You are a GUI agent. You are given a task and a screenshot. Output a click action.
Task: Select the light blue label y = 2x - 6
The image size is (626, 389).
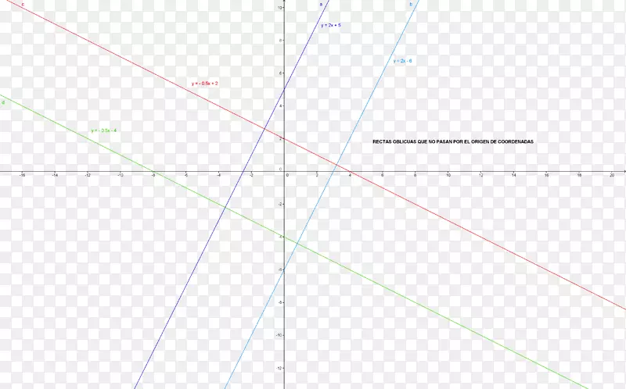click(402, 60)
